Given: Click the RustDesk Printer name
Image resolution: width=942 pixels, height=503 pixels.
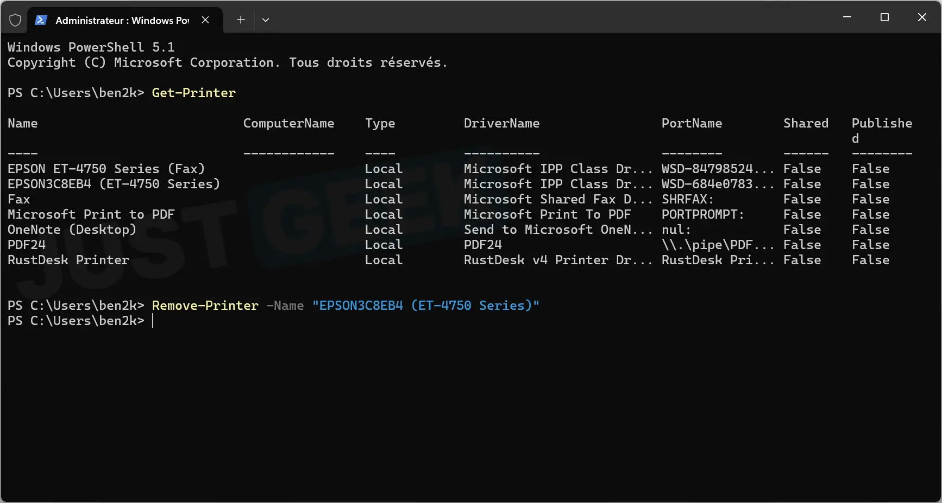Looking at the screenshot, I should pyautogui.click(x=68, y=260).
